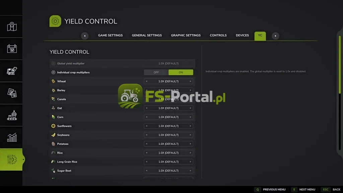
Task: Select the YC tab
Action: 260,36
